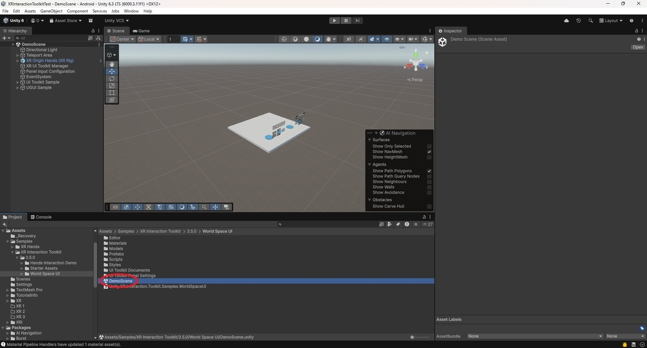The width and height of the screenshot is (647, 348).
Task: Open the Component menu
Action: tap(77, 11)
